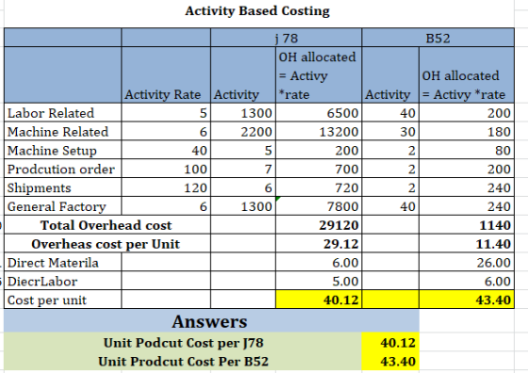The height and width of the screenshot is (373, 528).
Task: Select Labor Related j 78 activity 1300
Action: pyautogui.click(x=243, y=113)
